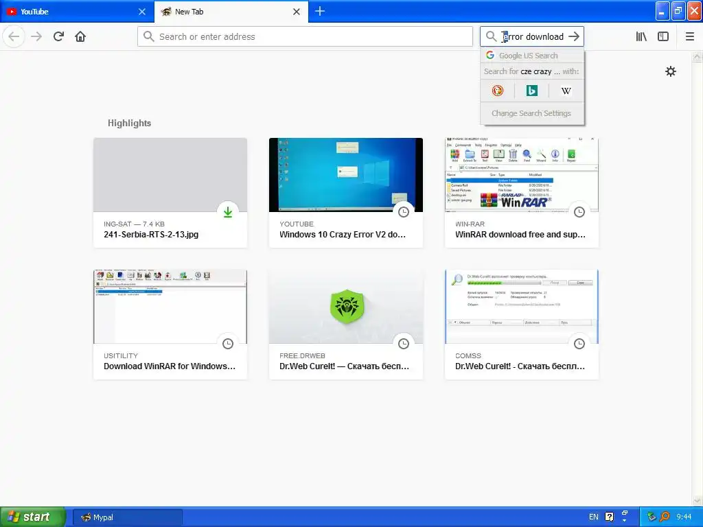Open the hamburger application menu
The image size is (703, 527).
(x=689, y=36)
